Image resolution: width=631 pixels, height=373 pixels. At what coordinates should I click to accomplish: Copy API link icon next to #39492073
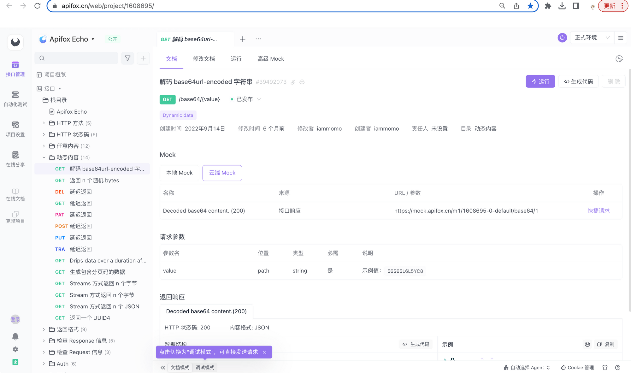(293, 82)
